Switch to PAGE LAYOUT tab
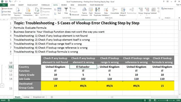181x102 pixels. [33, 5]
